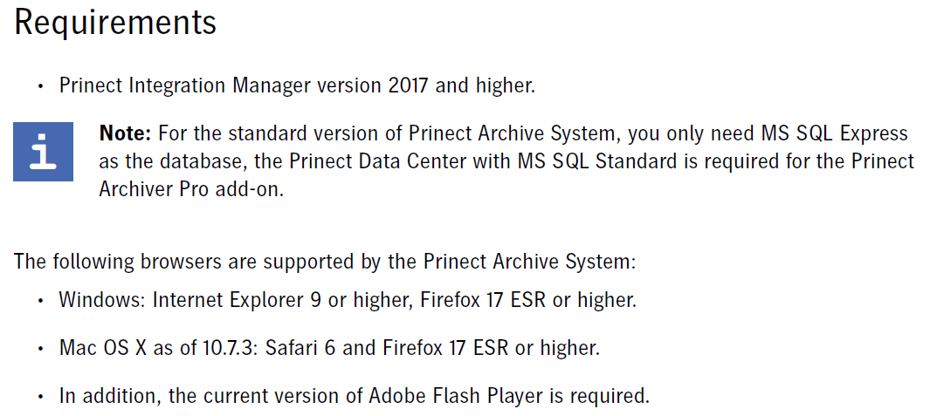Click the Adobe Flash Player bullet line
930x416 pixels.
354,395
